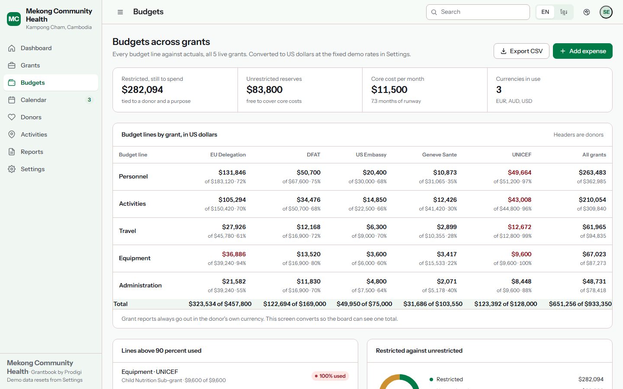The height and width of the screenshot is (389, 623).
Task: Export the budgets as CSV
Action: coord(521,51)
